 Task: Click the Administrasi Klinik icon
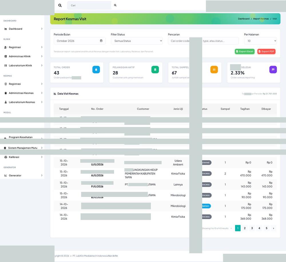tap(6, 56)
